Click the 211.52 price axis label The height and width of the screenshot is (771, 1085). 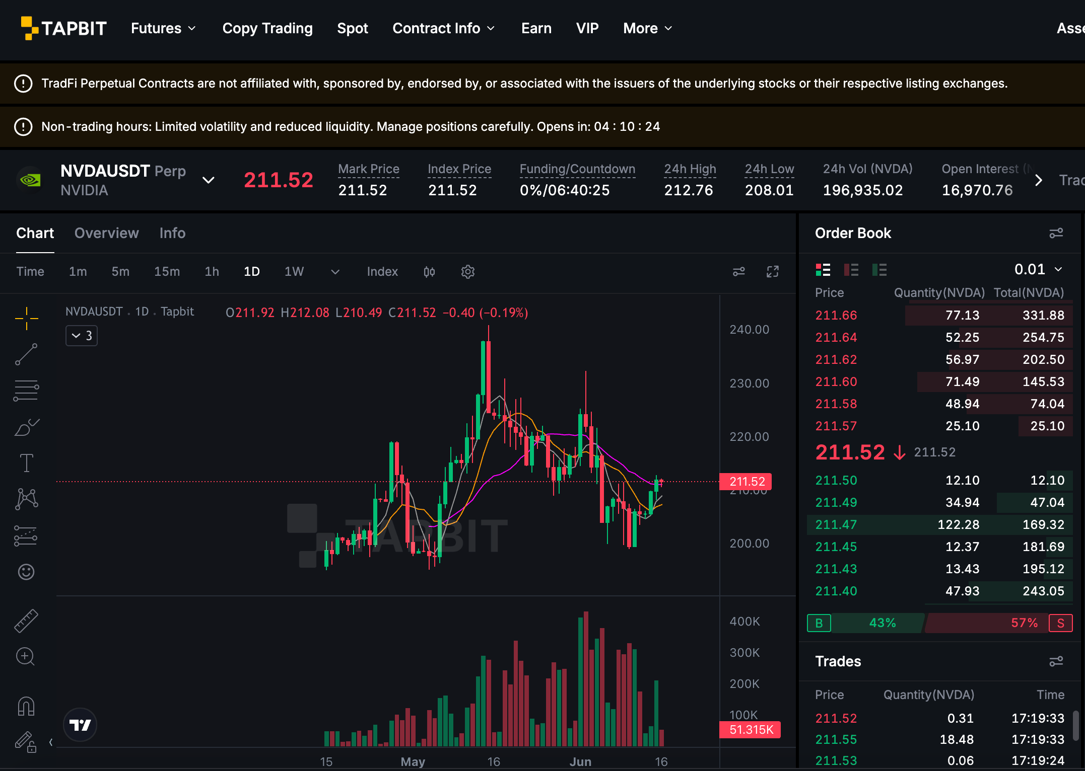click(746, 482)
